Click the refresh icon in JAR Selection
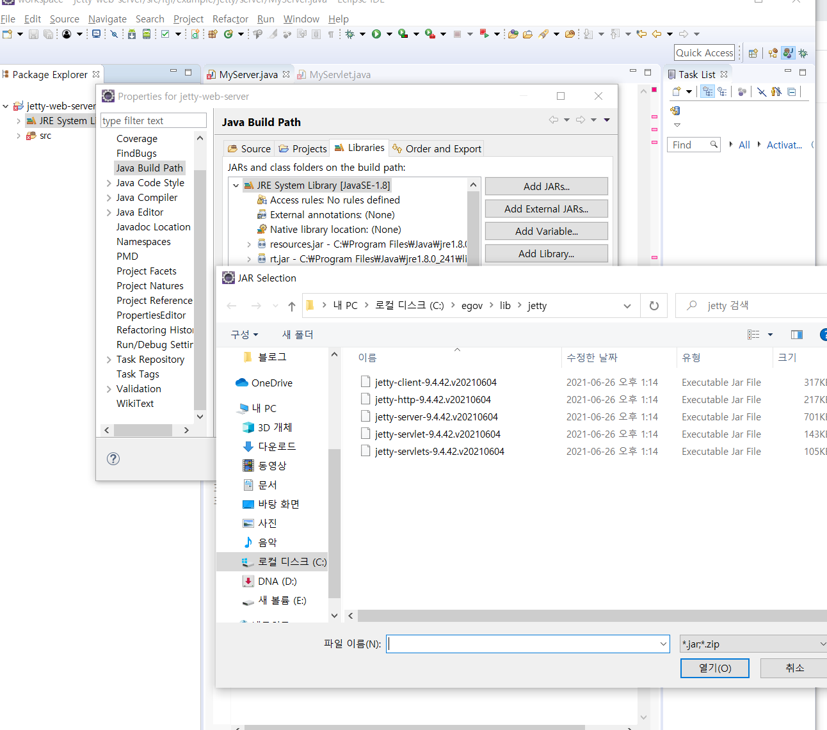 pos(654,306)
